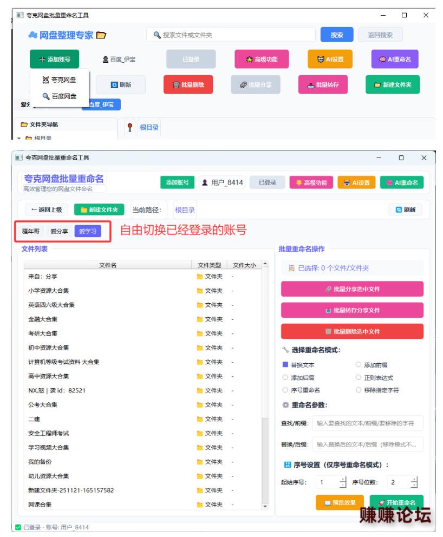
Task: Click the folder icon in the 公考大合集 row
Action: tap(200, 405)
